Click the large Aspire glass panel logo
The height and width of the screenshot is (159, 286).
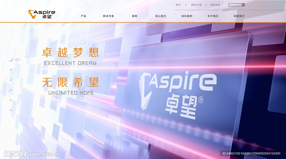(178, 95)
